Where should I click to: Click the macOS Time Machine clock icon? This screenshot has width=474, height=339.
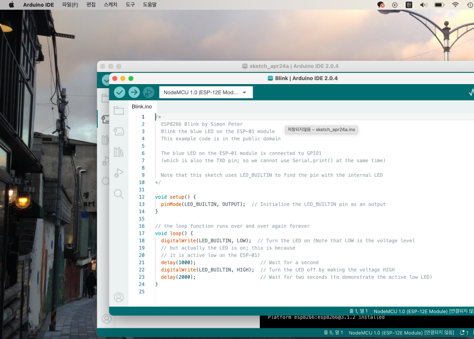[x=470, y=5]
